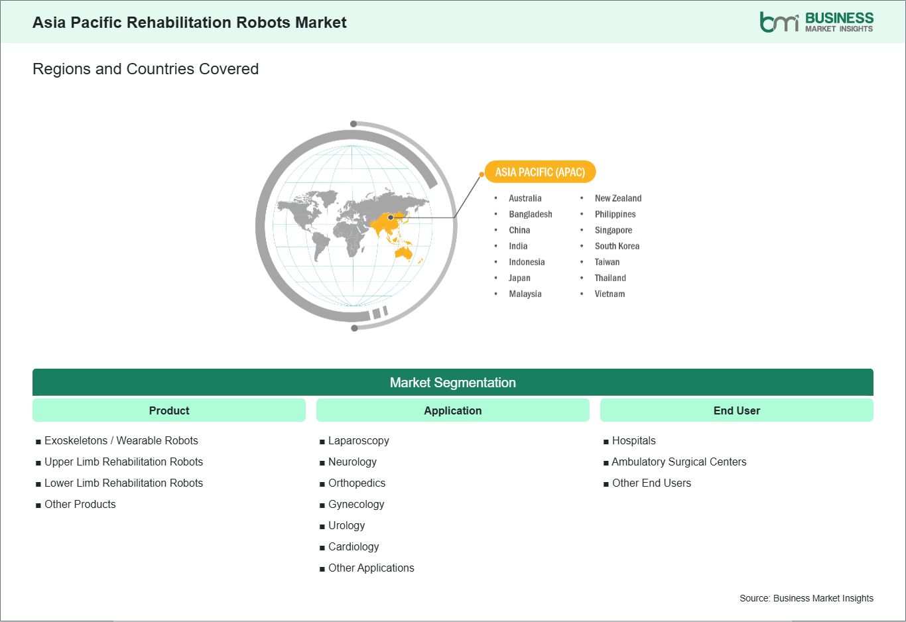The width and height of the screenshot is (906, 622).
Task: Click the Vietnam country entry
Action: (x=610, y=294)
